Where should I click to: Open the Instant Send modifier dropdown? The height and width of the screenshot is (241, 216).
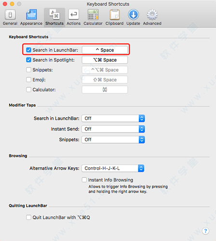[113, 129]
